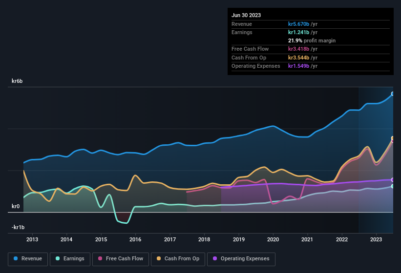Click the pink Free Cash Flow dot
This screenshot has width=401, height=273.
point(100,259)
